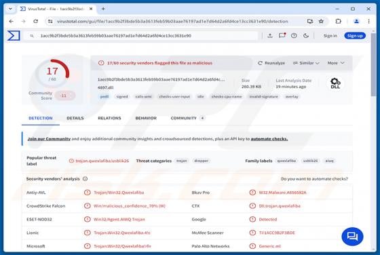Click the browser forward arrow
Viewport: 380px width, 255px height.
tap(24, 21)
